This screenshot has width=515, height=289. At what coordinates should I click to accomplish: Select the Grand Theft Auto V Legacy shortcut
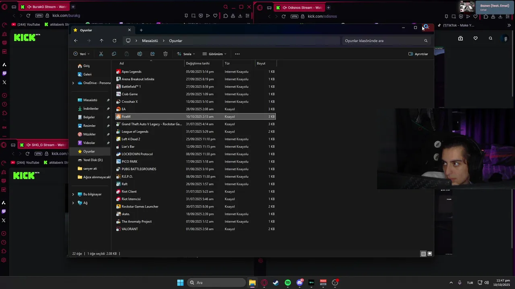pos(196,124)
